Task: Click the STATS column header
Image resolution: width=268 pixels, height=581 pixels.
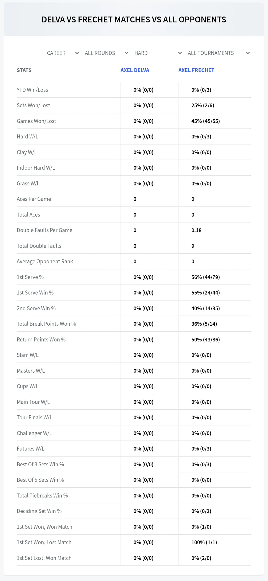Action: [x=24, y=70]
